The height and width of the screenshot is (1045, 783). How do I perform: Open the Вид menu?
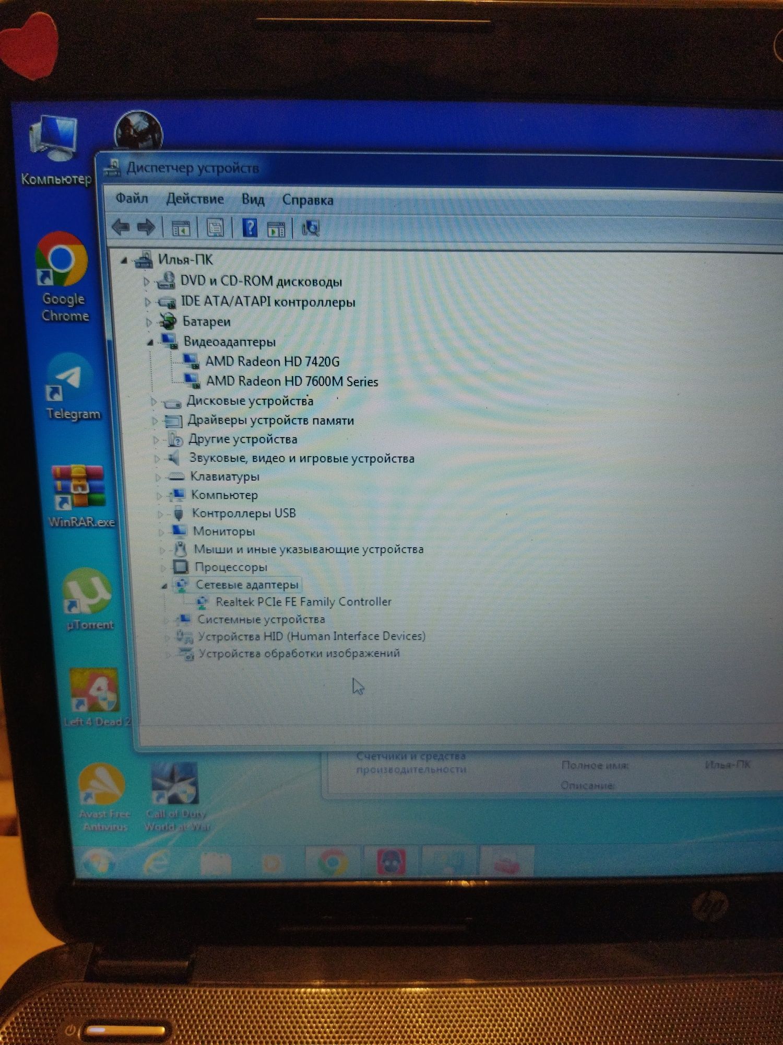click(x=253, y=200)
